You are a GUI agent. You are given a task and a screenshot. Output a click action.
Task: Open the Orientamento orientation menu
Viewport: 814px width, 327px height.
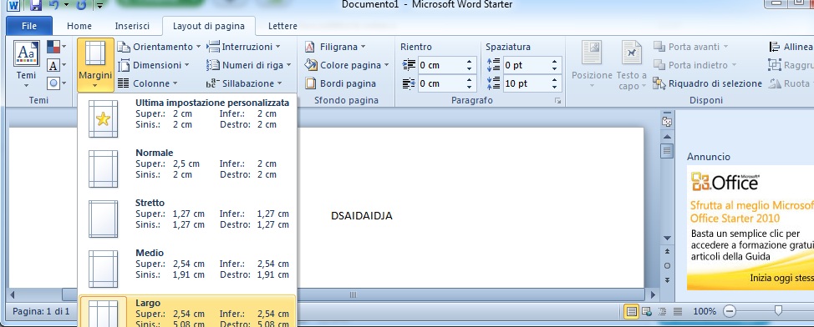click(x=159, y=48)
